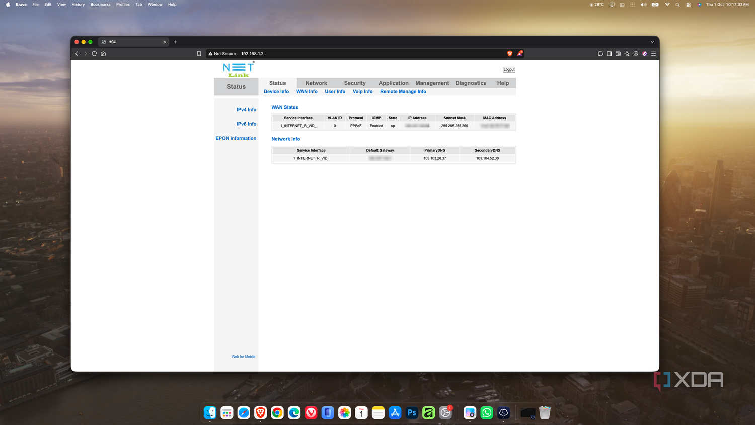Click the Web for Mobile link
The height and width of the screenshot is (425, 755).
243,357
